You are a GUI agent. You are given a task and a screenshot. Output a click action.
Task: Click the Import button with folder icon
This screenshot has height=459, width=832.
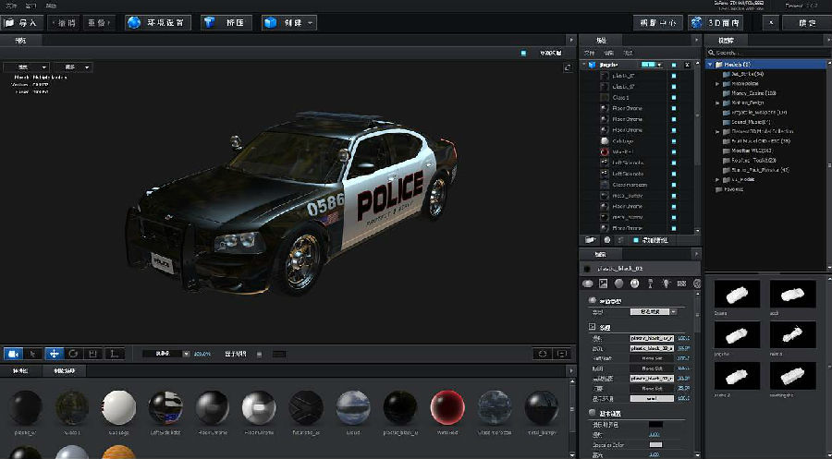tap(22, 22)
